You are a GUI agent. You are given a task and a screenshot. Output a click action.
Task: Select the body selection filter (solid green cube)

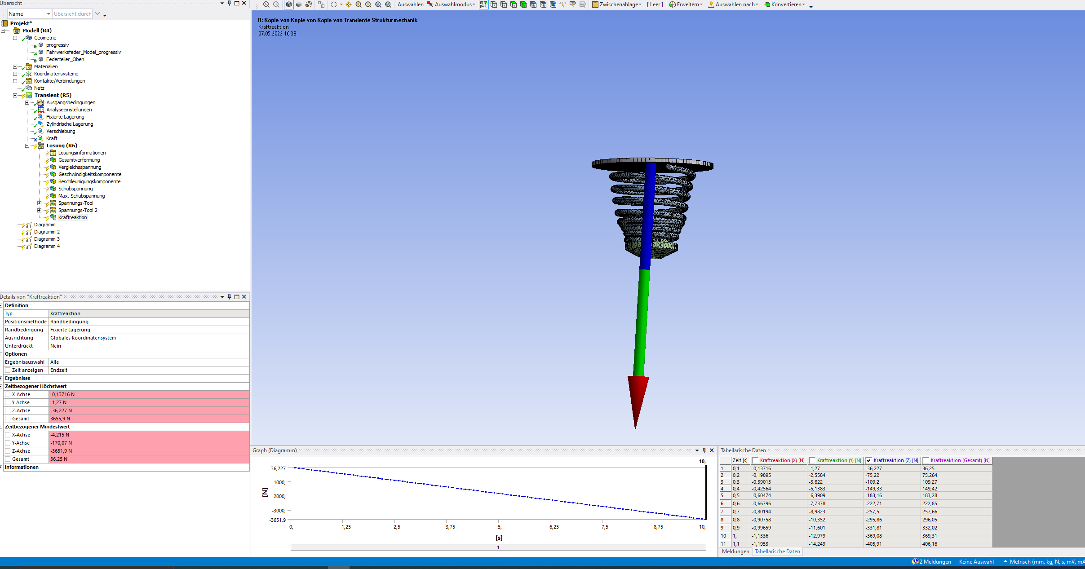(x=523, y=4)
